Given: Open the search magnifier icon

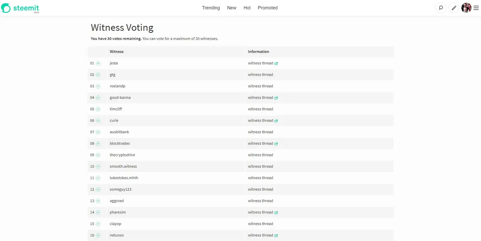Looking at the screenshot, I should (x=441, y=7).
